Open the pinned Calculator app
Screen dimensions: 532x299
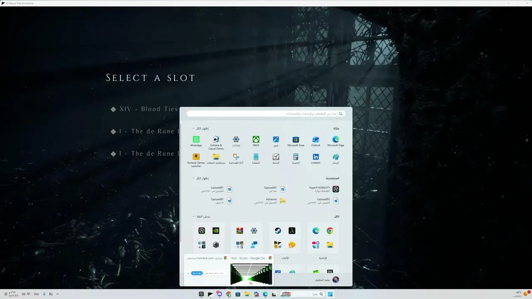(x=296, y=159)
